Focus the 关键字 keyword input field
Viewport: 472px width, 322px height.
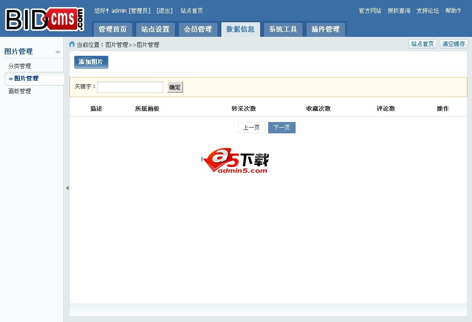(131, 87)
